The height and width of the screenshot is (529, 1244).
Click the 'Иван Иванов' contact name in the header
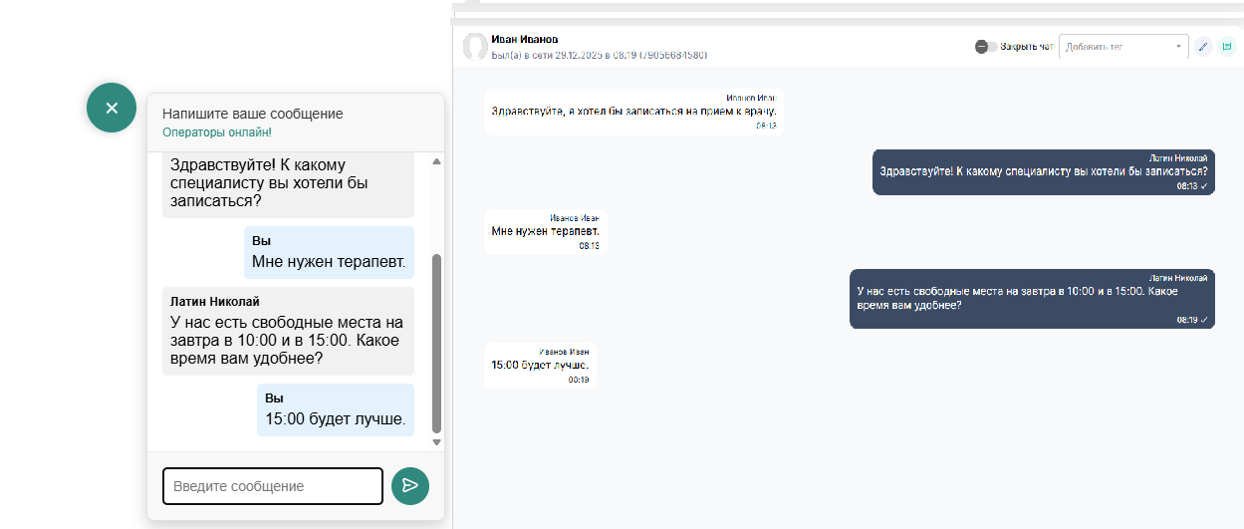[525, 39]
